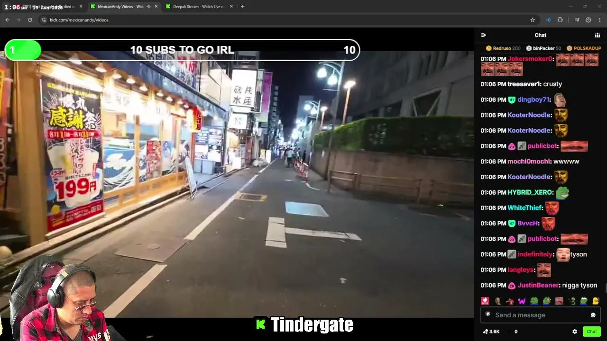Click the green frog emote by HYBRID_XERO
607x341 pixels.
point(562,192)
